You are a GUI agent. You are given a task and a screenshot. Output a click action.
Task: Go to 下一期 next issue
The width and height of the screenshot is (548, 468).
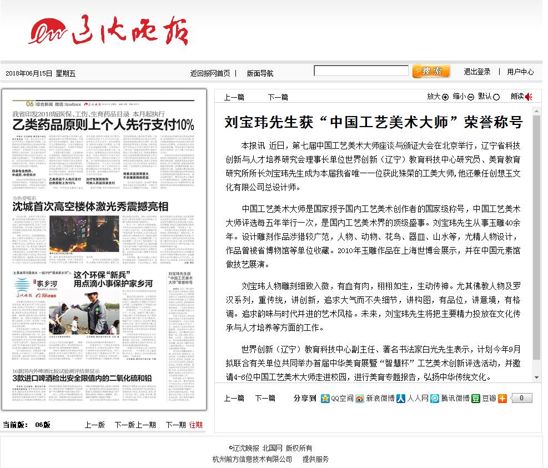click(x=175, y=425)
